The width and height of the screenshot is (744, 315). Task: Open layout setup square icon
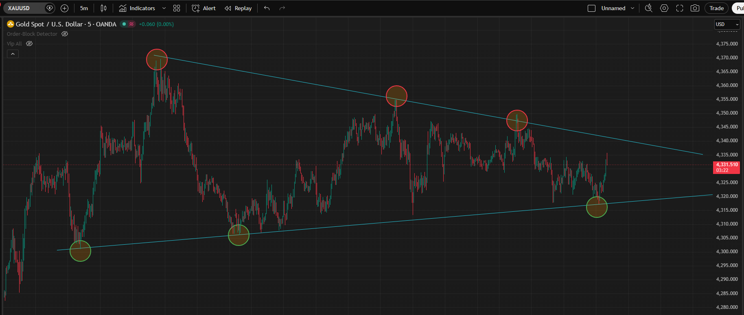tap(592, 8)
